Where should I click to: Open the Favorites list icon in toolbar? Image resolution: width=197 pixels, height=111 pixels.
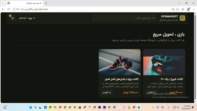(183, 9)
